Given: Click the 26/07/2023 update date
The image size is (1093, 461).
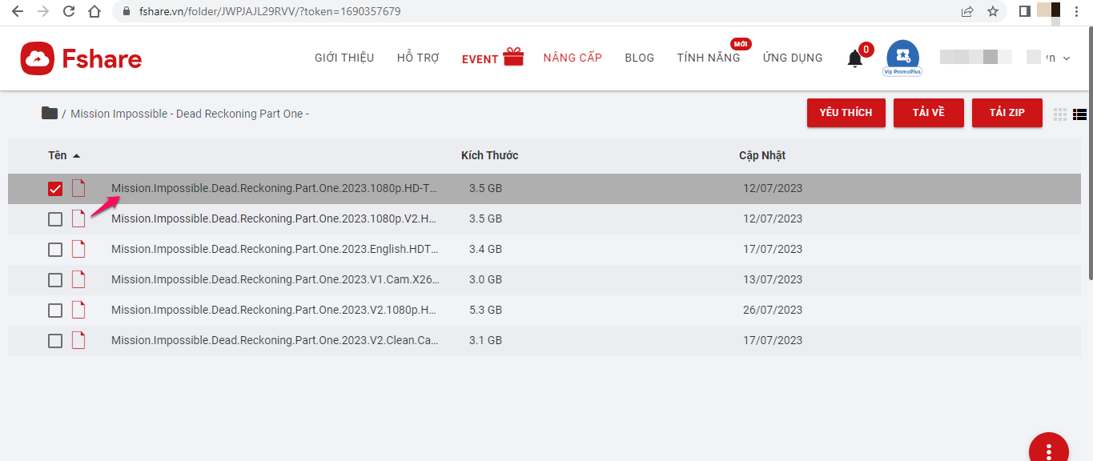Looking at the screenshot, I should coord(773,310).
